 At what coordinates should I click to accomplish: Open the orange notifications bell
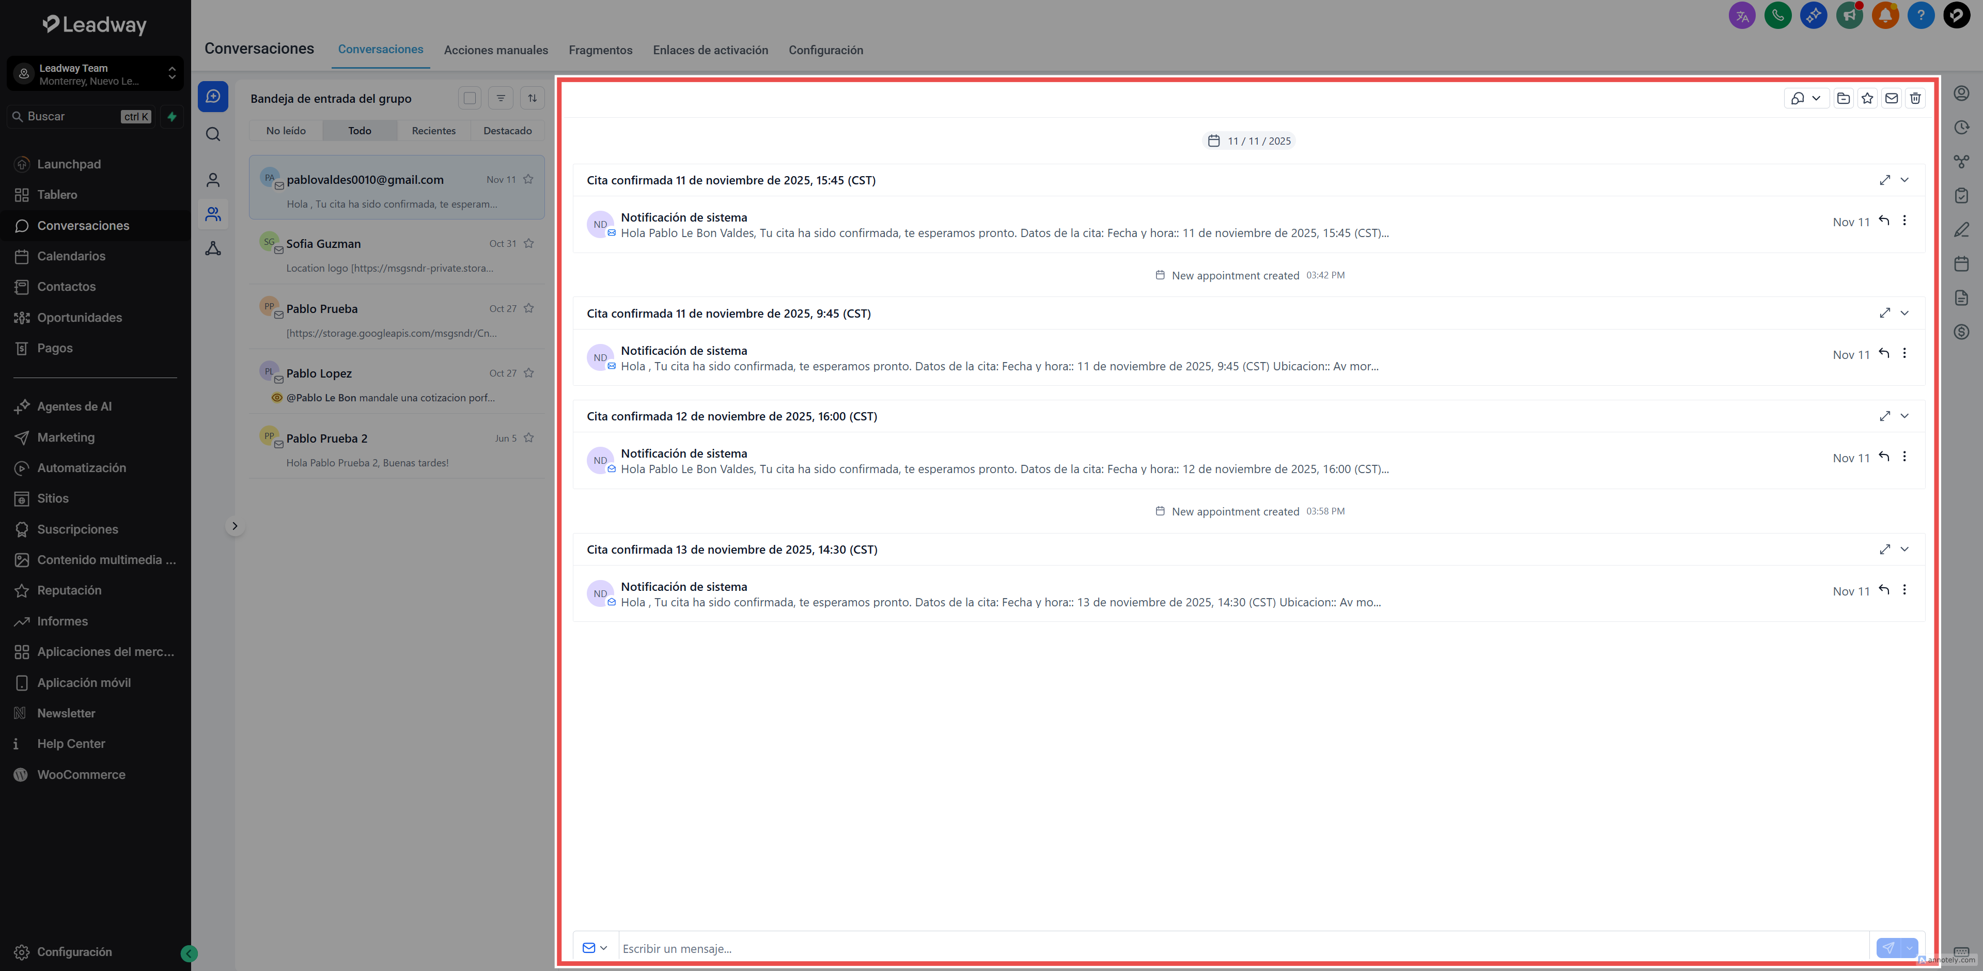[x=1884, y=15]
